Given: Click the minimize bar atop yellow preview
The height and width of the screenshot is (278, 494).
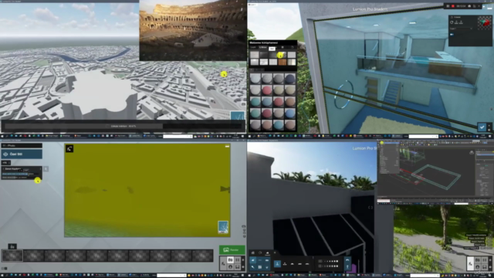Looking at the screenshot, I should tap(227, 147).
